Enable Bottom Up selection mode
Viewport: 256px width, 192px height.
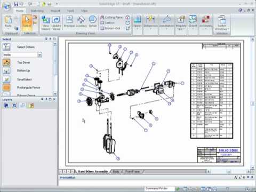(6, 71)
